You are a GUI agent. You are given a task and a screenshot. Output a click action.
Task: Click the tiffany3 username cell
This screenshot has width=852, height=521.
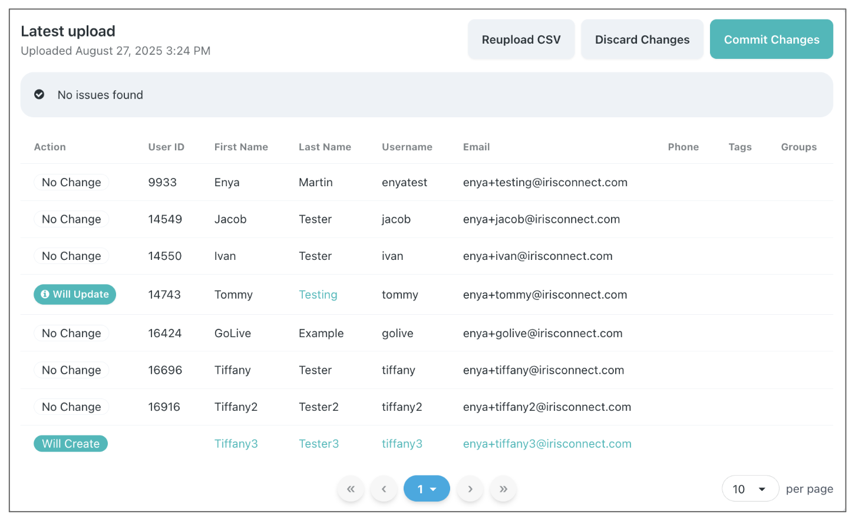[x=402, y=444]
